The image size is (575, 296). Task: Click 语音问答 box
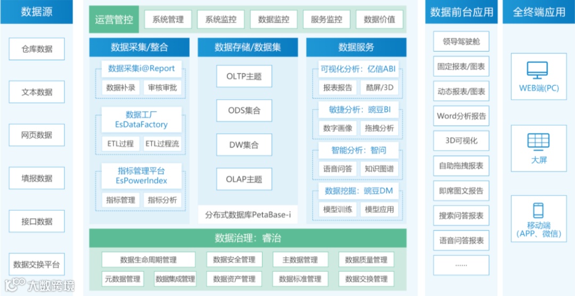[x=338, y=169]
